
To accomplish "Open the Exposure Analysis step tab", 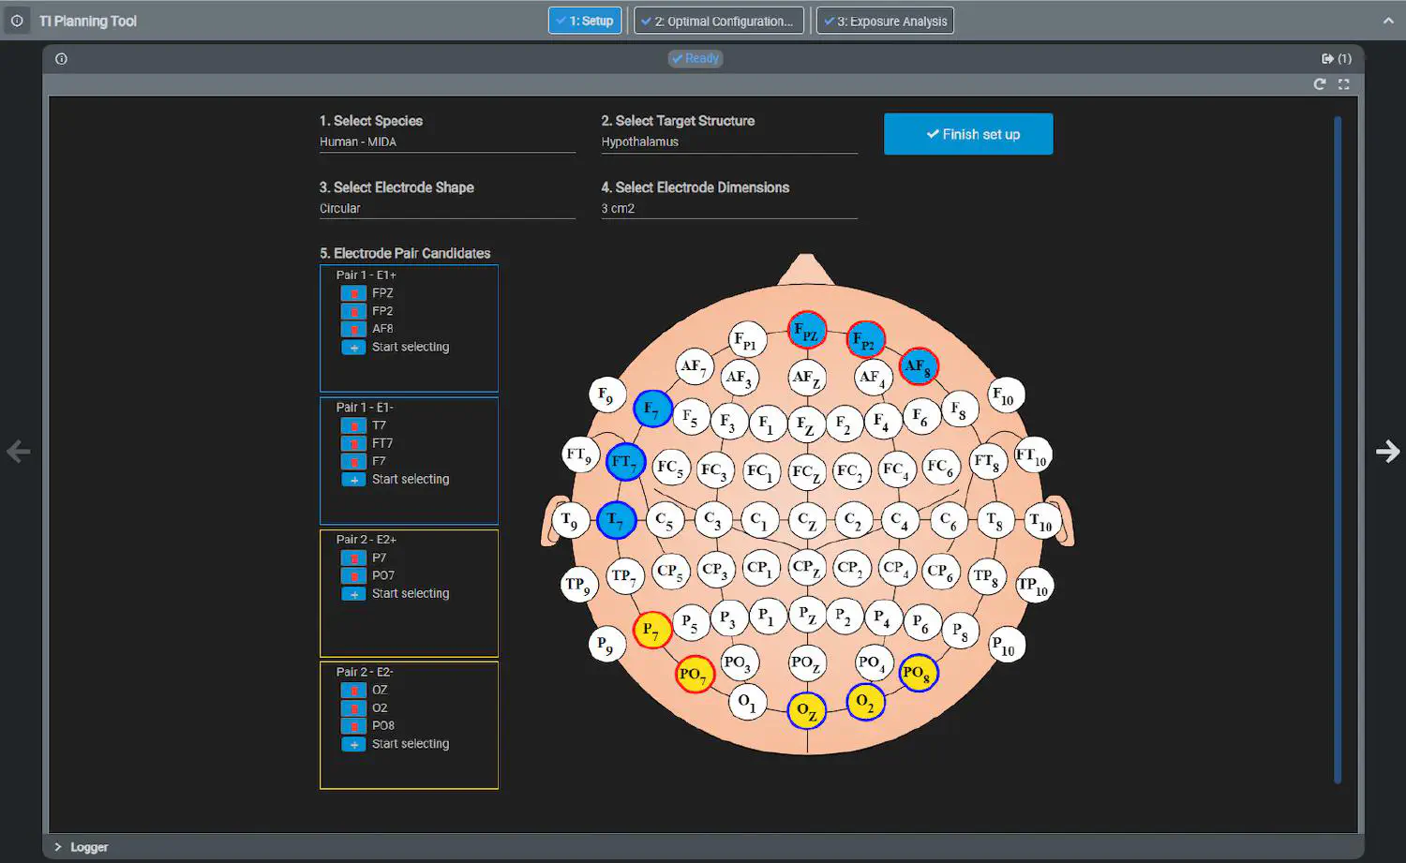I will click(x=885, y=21).
